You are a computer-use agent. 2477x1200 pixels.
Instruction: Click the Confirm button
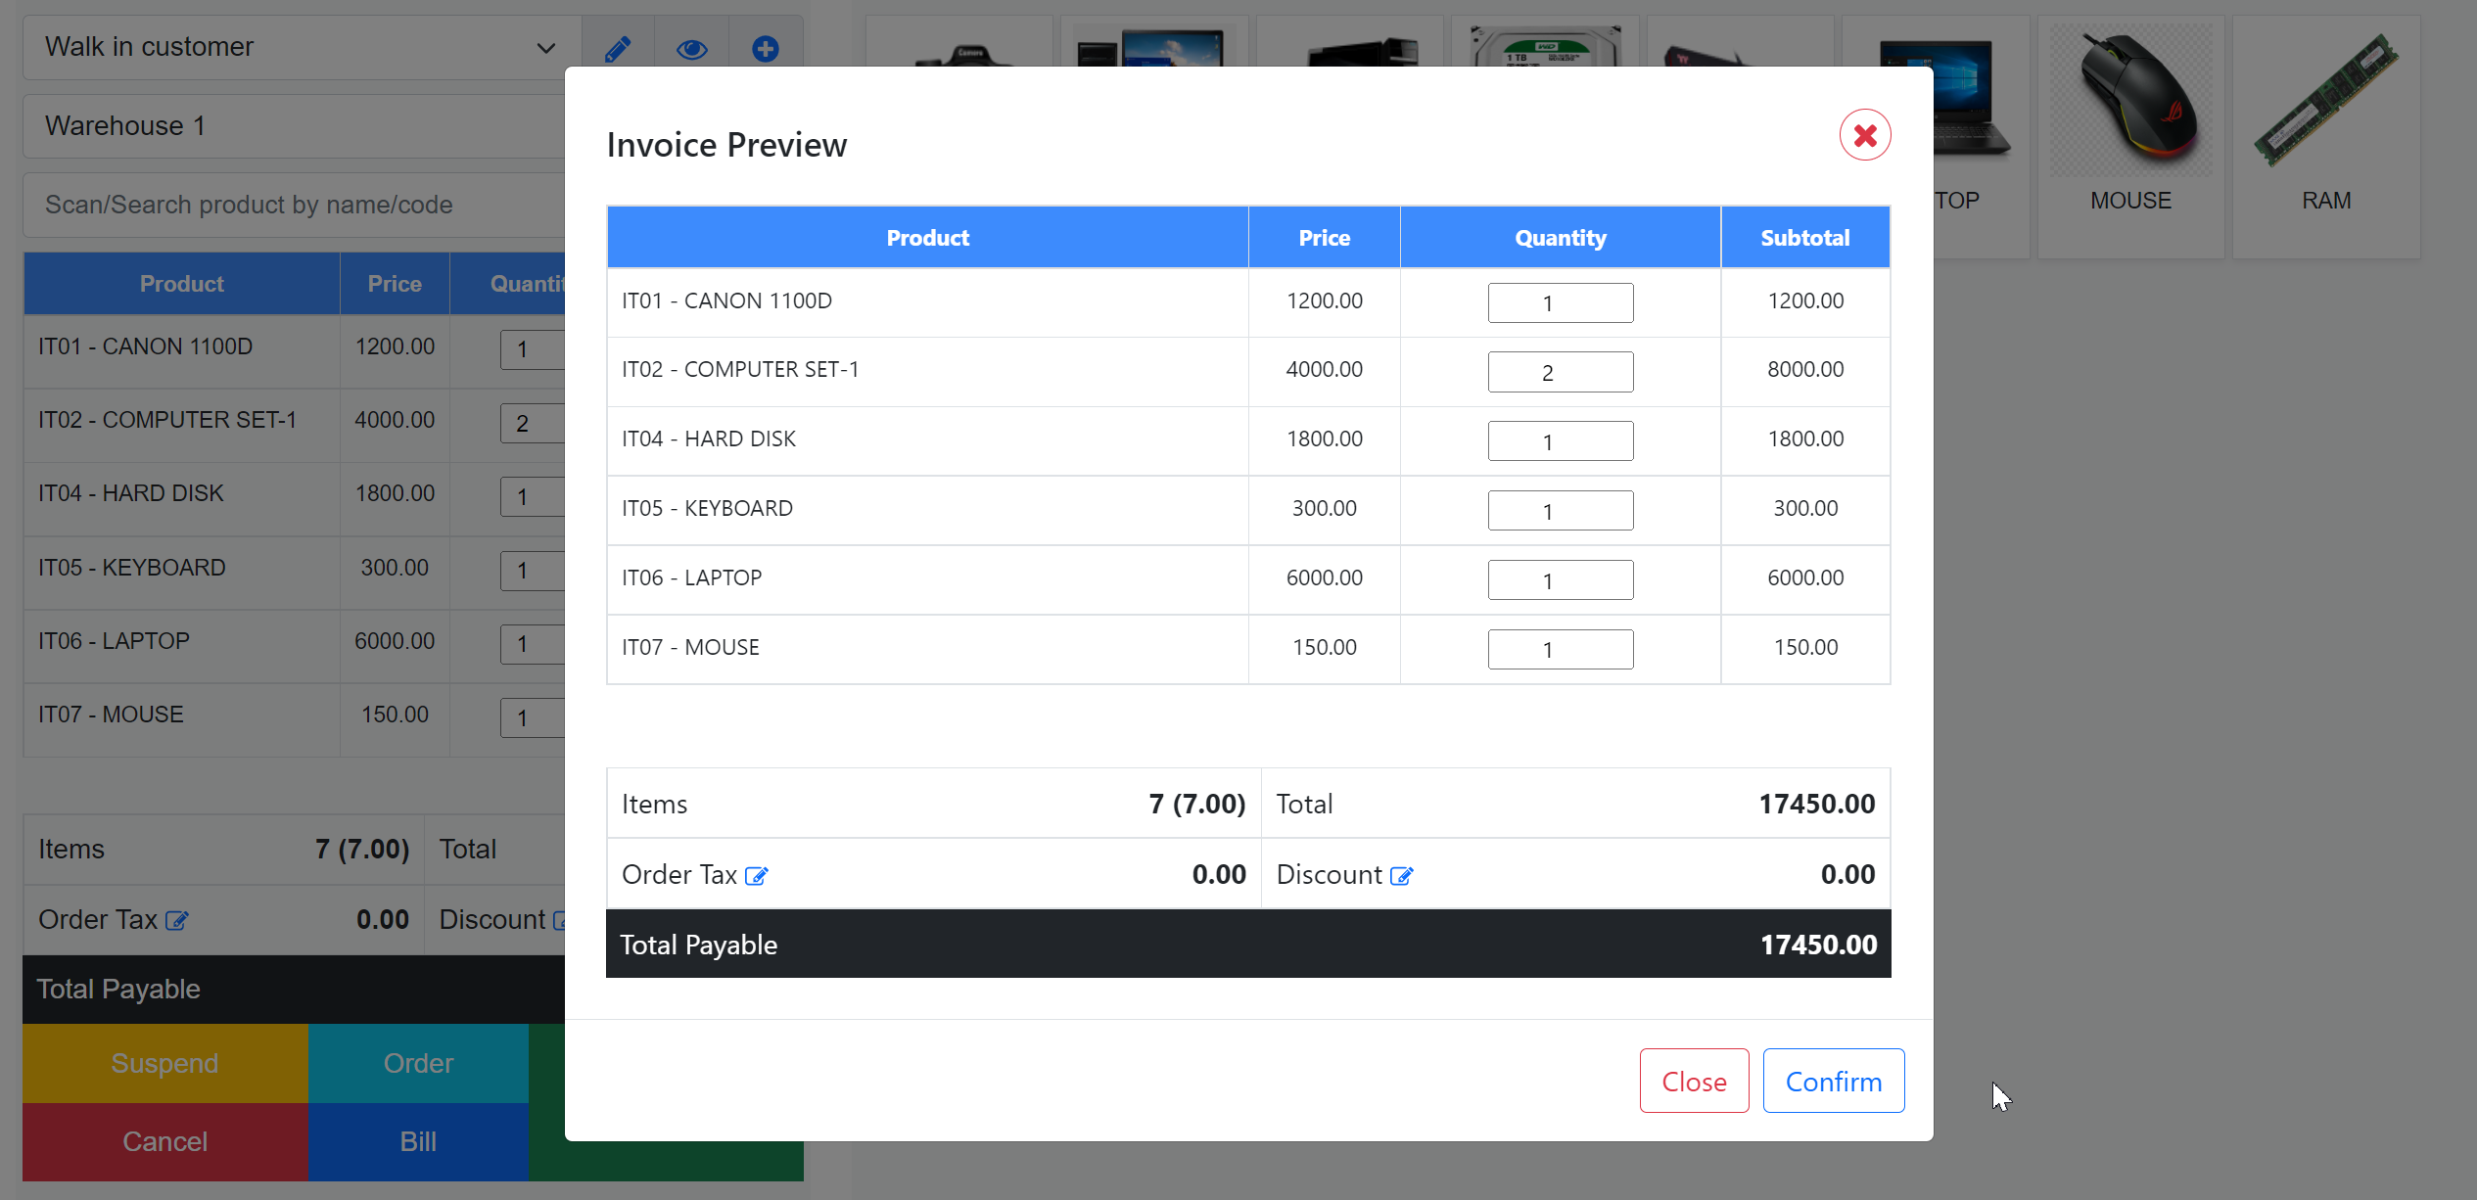coord(1833,1081)
